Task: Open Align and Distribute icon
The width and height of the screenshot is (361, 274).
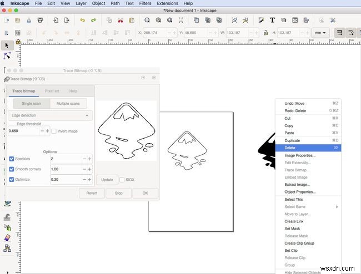Action: (306, 20)
